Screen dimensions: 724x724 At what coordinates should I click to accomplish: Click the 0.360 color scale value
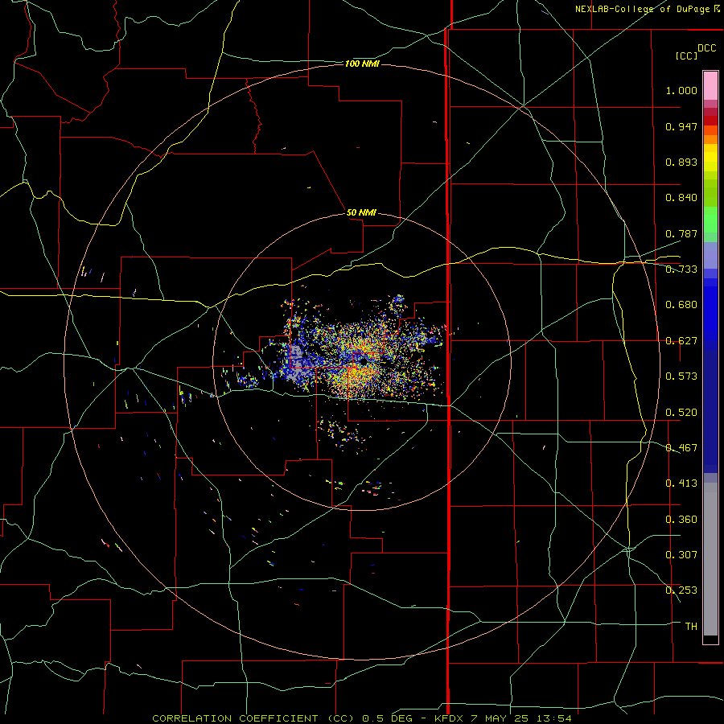click(681, 520)
